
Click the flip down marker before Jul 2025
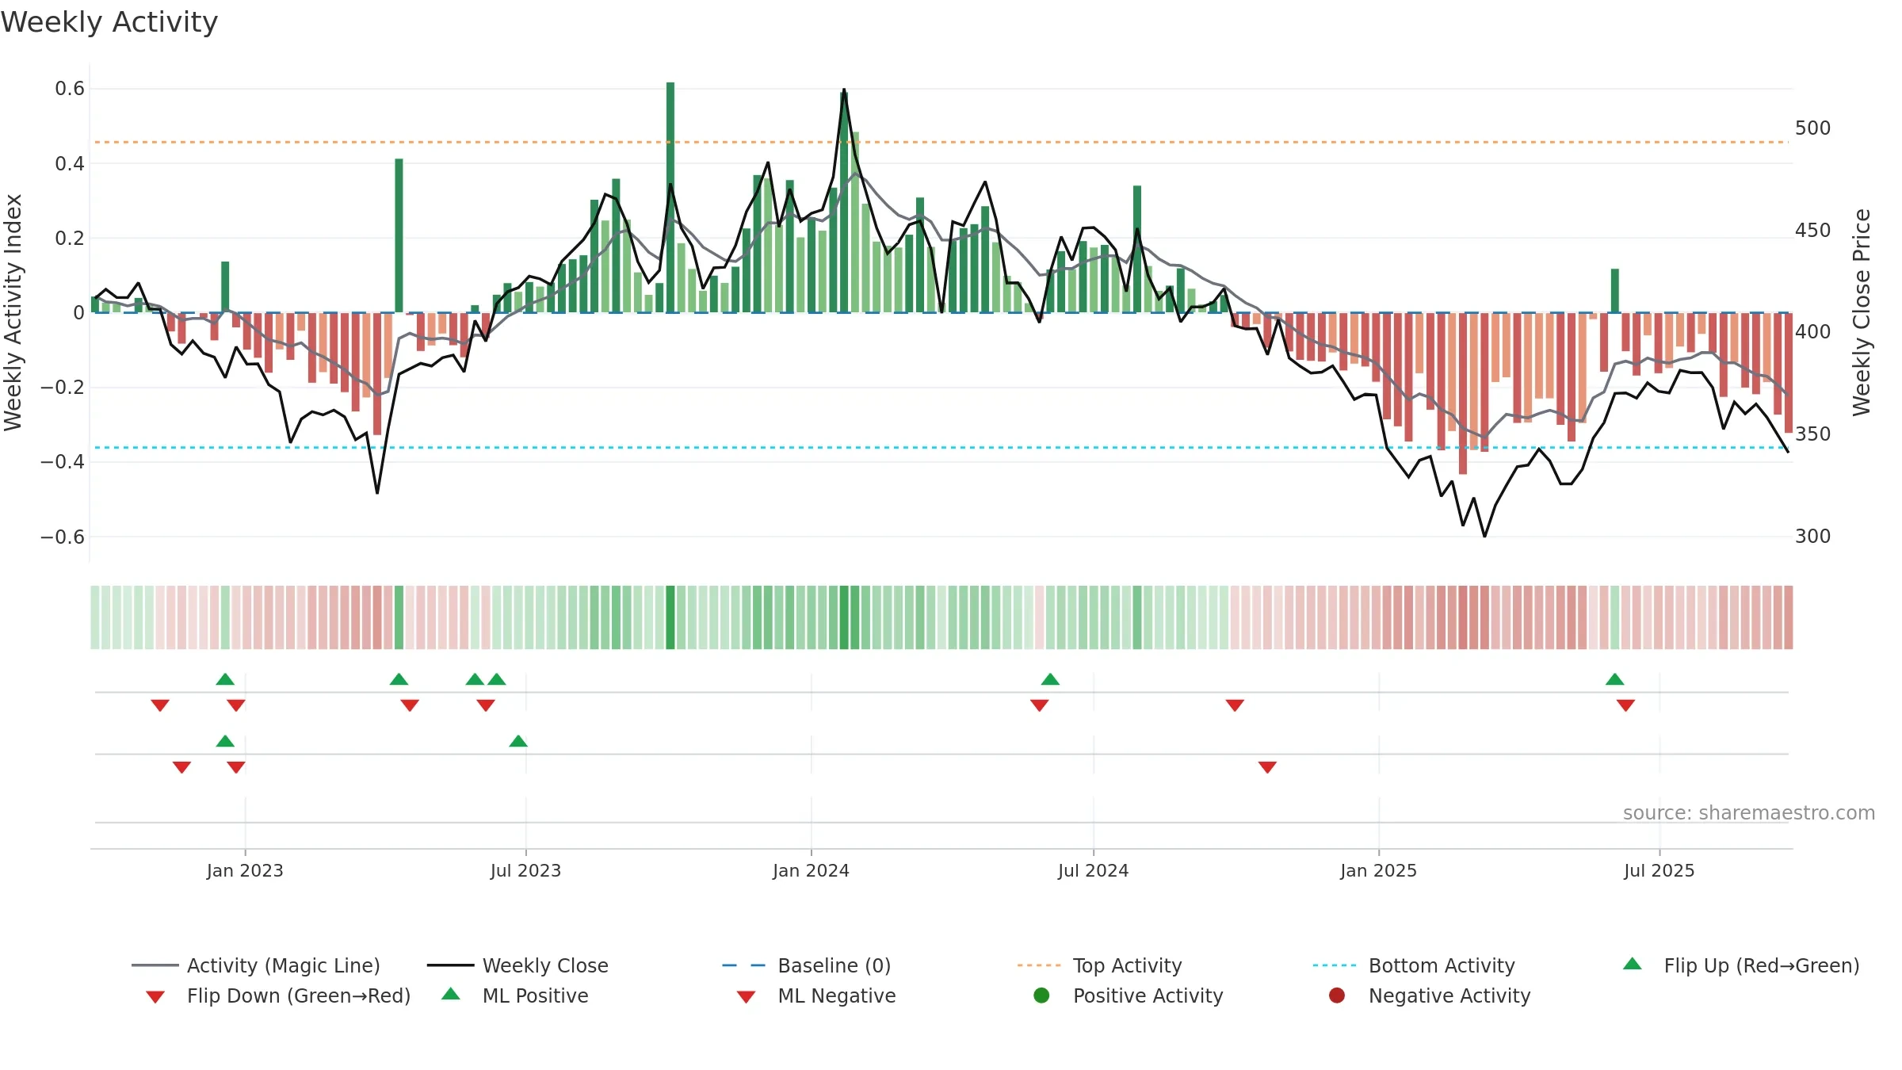coord(1625,705)
